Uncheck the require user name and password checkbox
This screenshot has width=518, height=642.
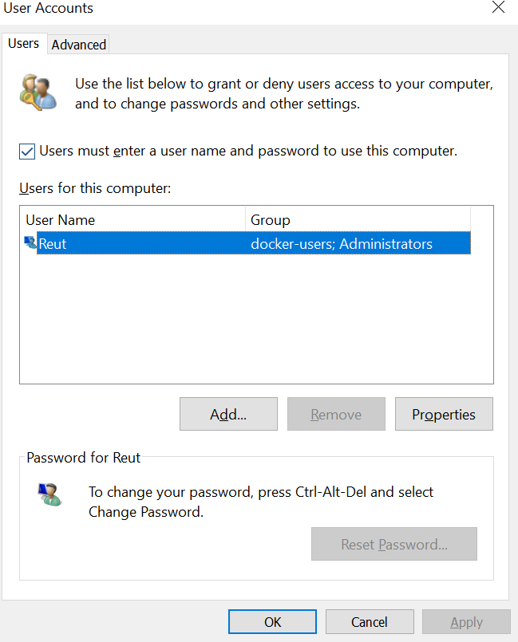point(27,151)
